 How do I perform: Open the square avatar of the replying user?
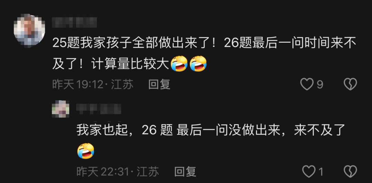(x=61, y=109)
